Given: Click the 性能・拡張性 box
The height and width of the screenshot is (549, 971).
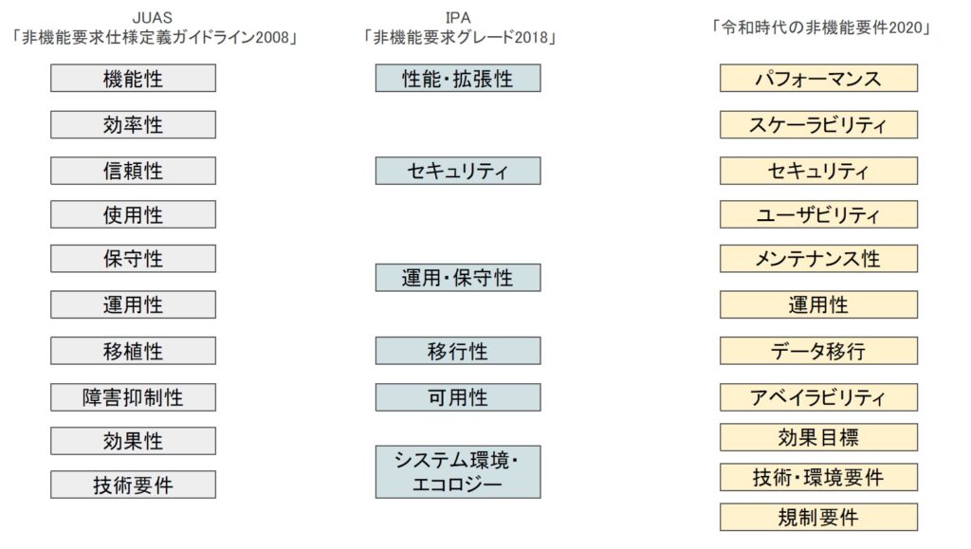Looking at the screenshot, I should (x=458, y=79).
